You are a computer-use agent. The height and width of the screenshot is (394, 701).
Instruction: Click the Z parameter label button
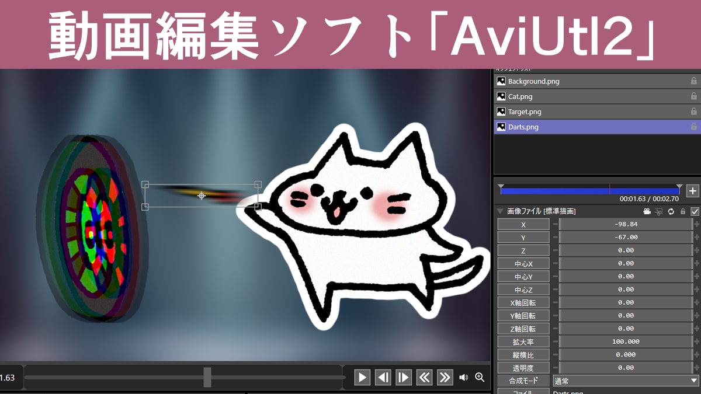(523, 250)
